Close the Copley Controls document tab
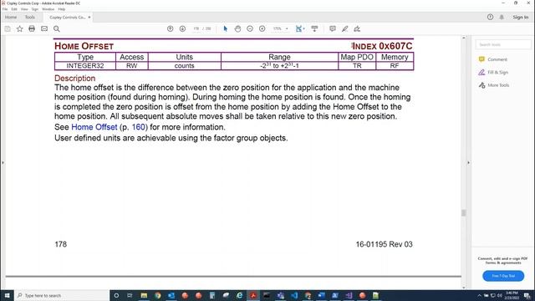Screen dimensions: 535x301 pos(89,17)
